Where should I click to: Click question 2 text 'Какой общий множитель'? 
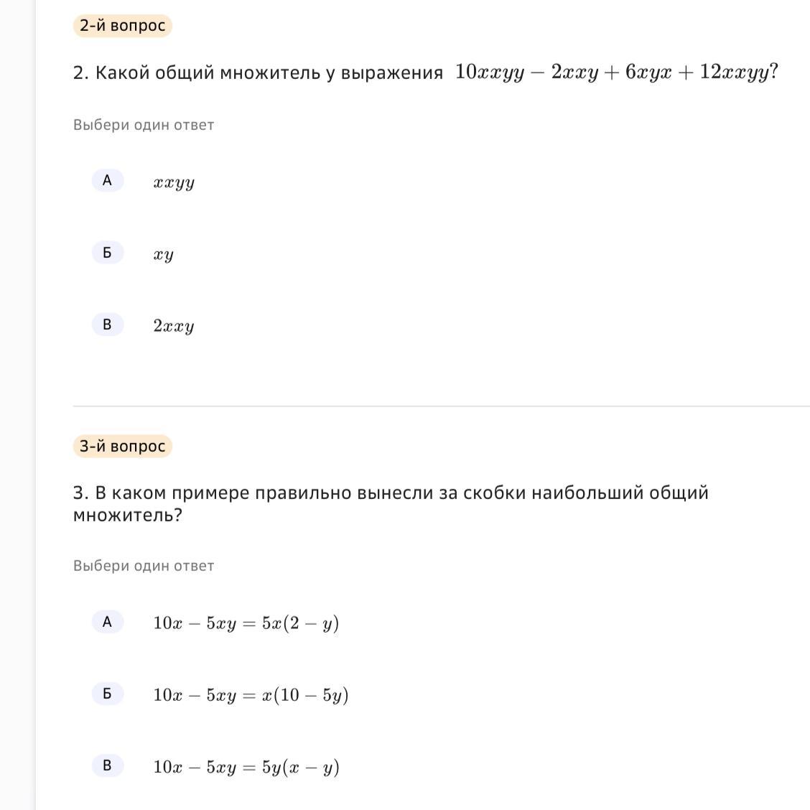pyautogui.click(x=259, y=73)
